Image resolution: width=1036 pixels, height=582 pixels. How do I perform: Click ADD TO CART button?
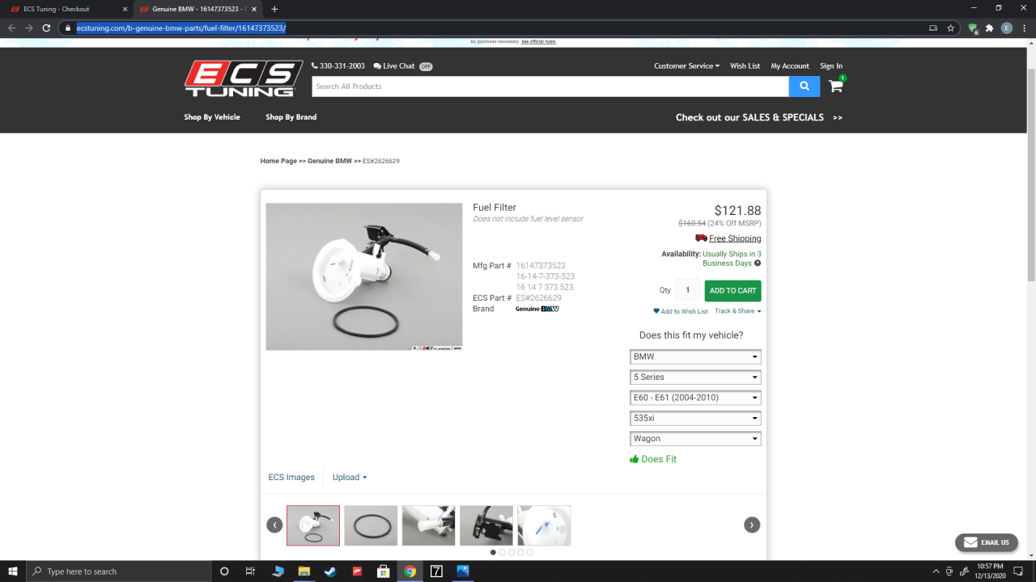(732, 290)
